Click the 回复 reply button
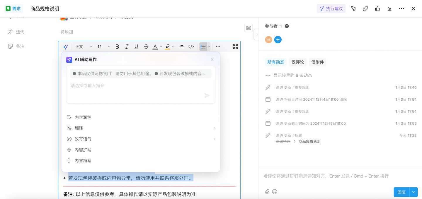The width and height of the screenshot is (422, 199). (x=401, y=192)
